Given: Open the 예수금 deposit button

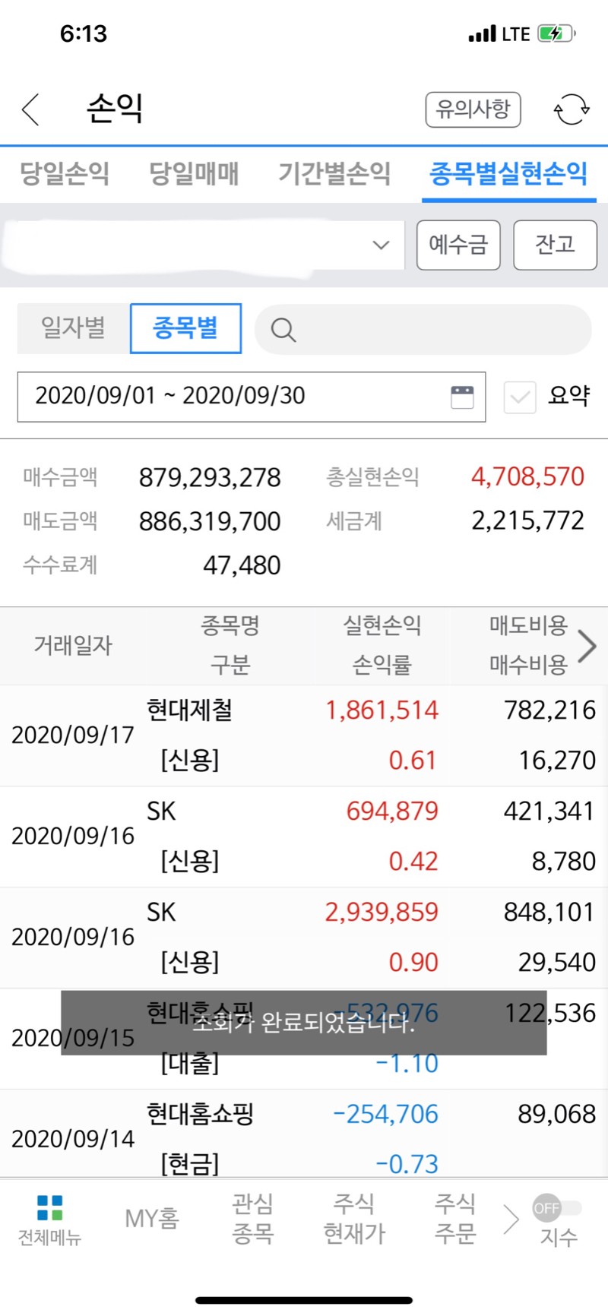Looking at the screenshot, I should point(458,245).
